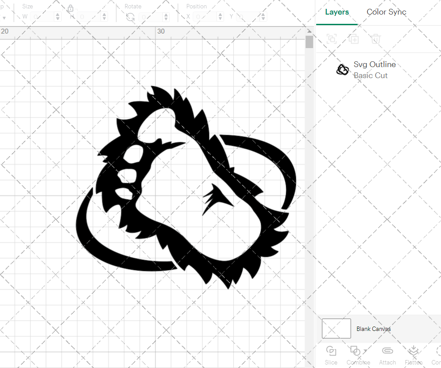This screenshot has width=441, height=368.
Task: Duplicate the layer using the duplicate icon
Action: click(x=354, y=39)
